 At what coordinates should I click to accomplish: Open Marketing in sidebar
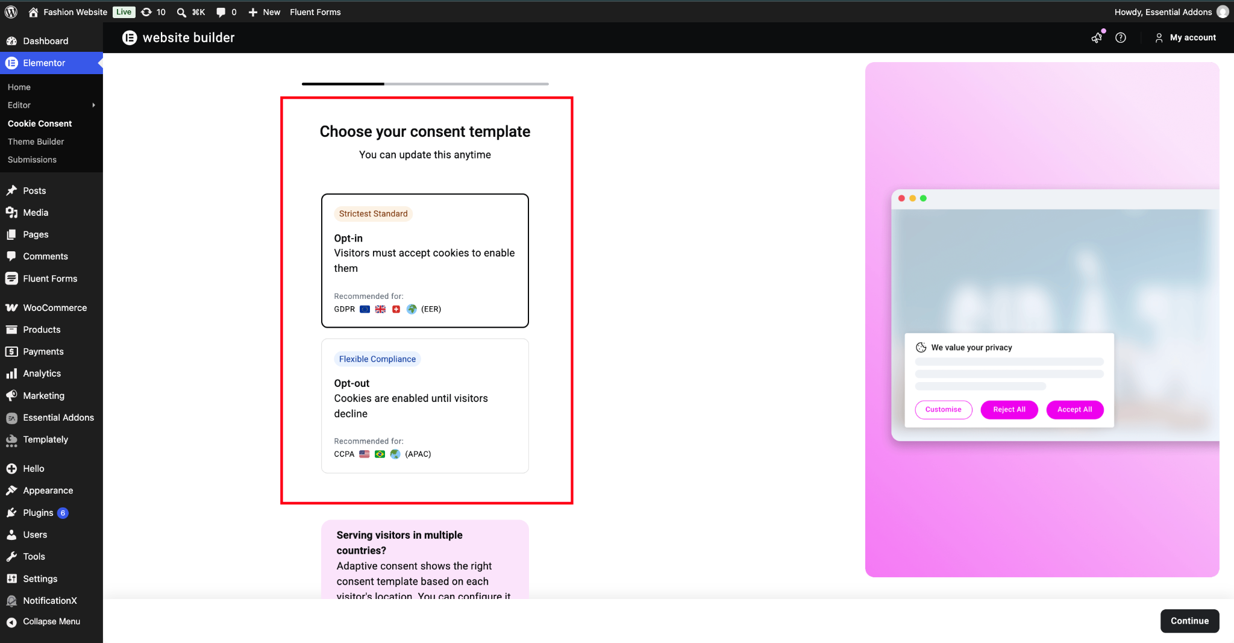pyautogui.click(x=51, y=395)
